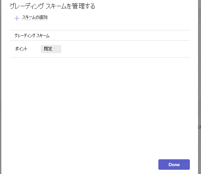
Task: Open the スキームの追加 link
Action: click(x=35, y=17)
